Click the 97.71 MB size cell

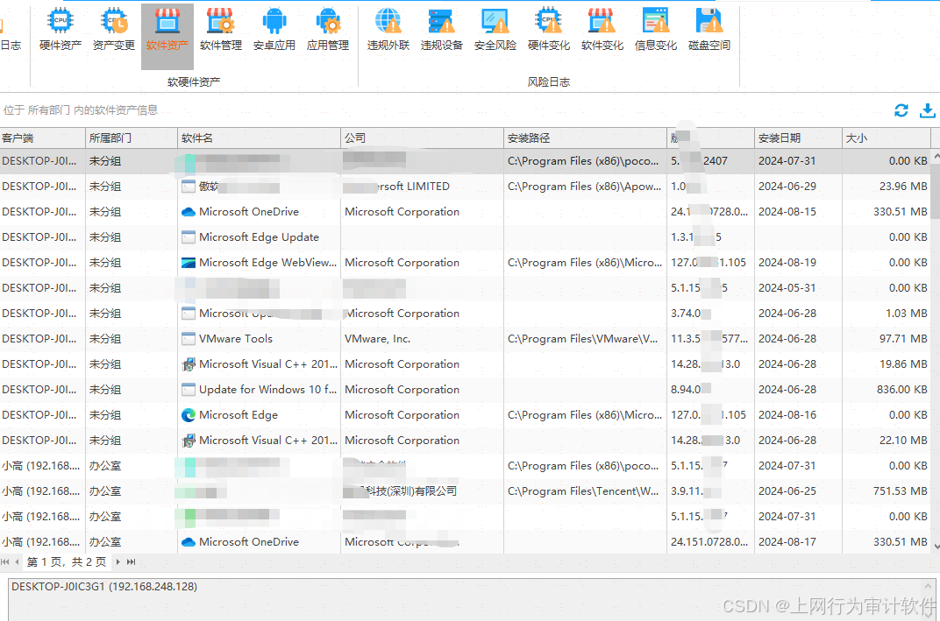[x=903, y=338]
